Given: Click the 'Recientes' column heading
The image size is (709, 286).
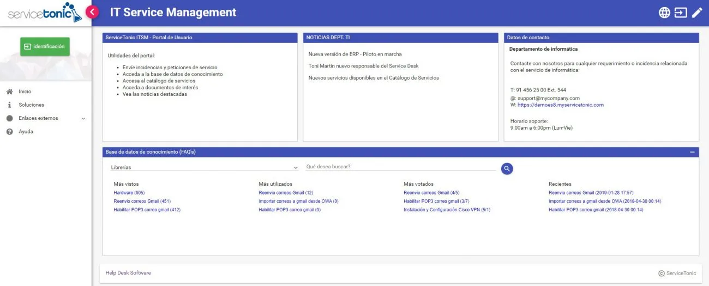Looking at the screenshot, I should point(560,184).
